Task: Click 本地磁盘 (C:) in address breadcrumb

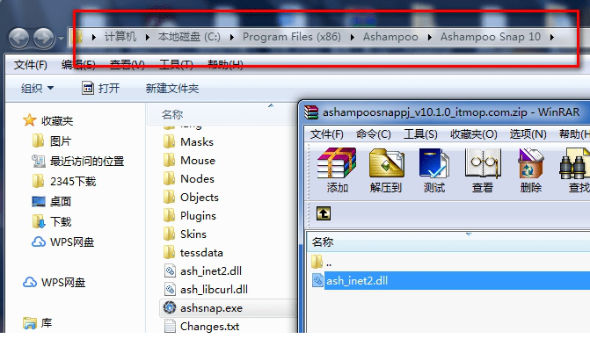Action: coord(189,37)
